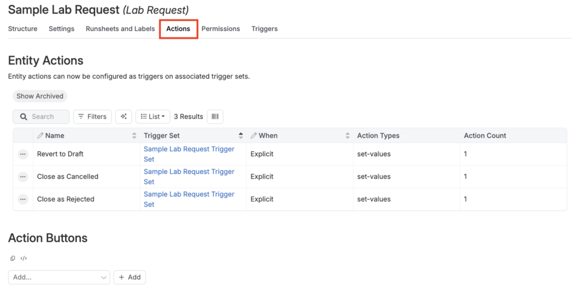
Task: Click the Search field above the table
Action: click(45, 117)
